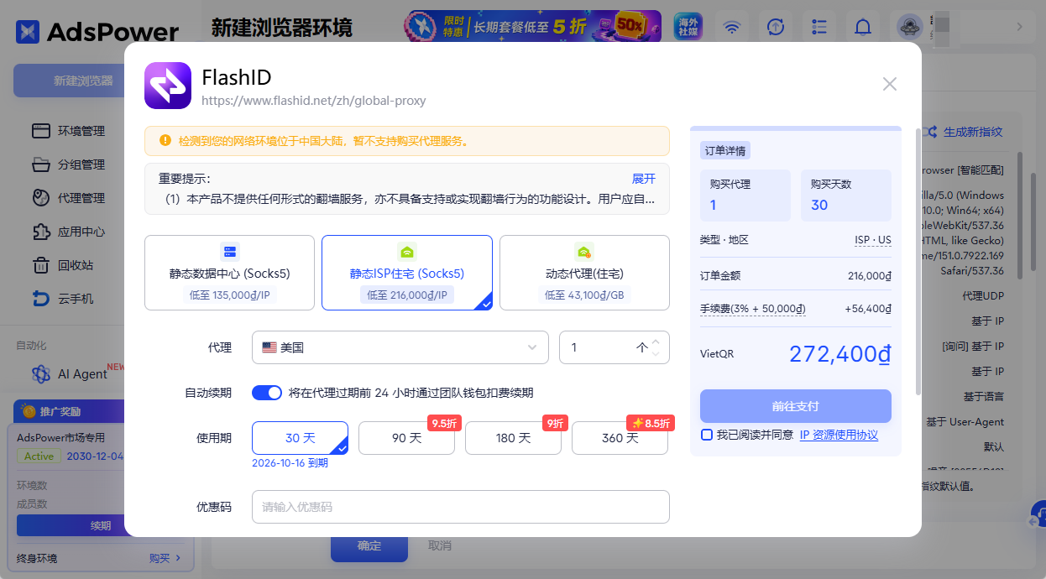Open 环境管理 in the sidebar
1046x579 pixels.
click(81, 131)
